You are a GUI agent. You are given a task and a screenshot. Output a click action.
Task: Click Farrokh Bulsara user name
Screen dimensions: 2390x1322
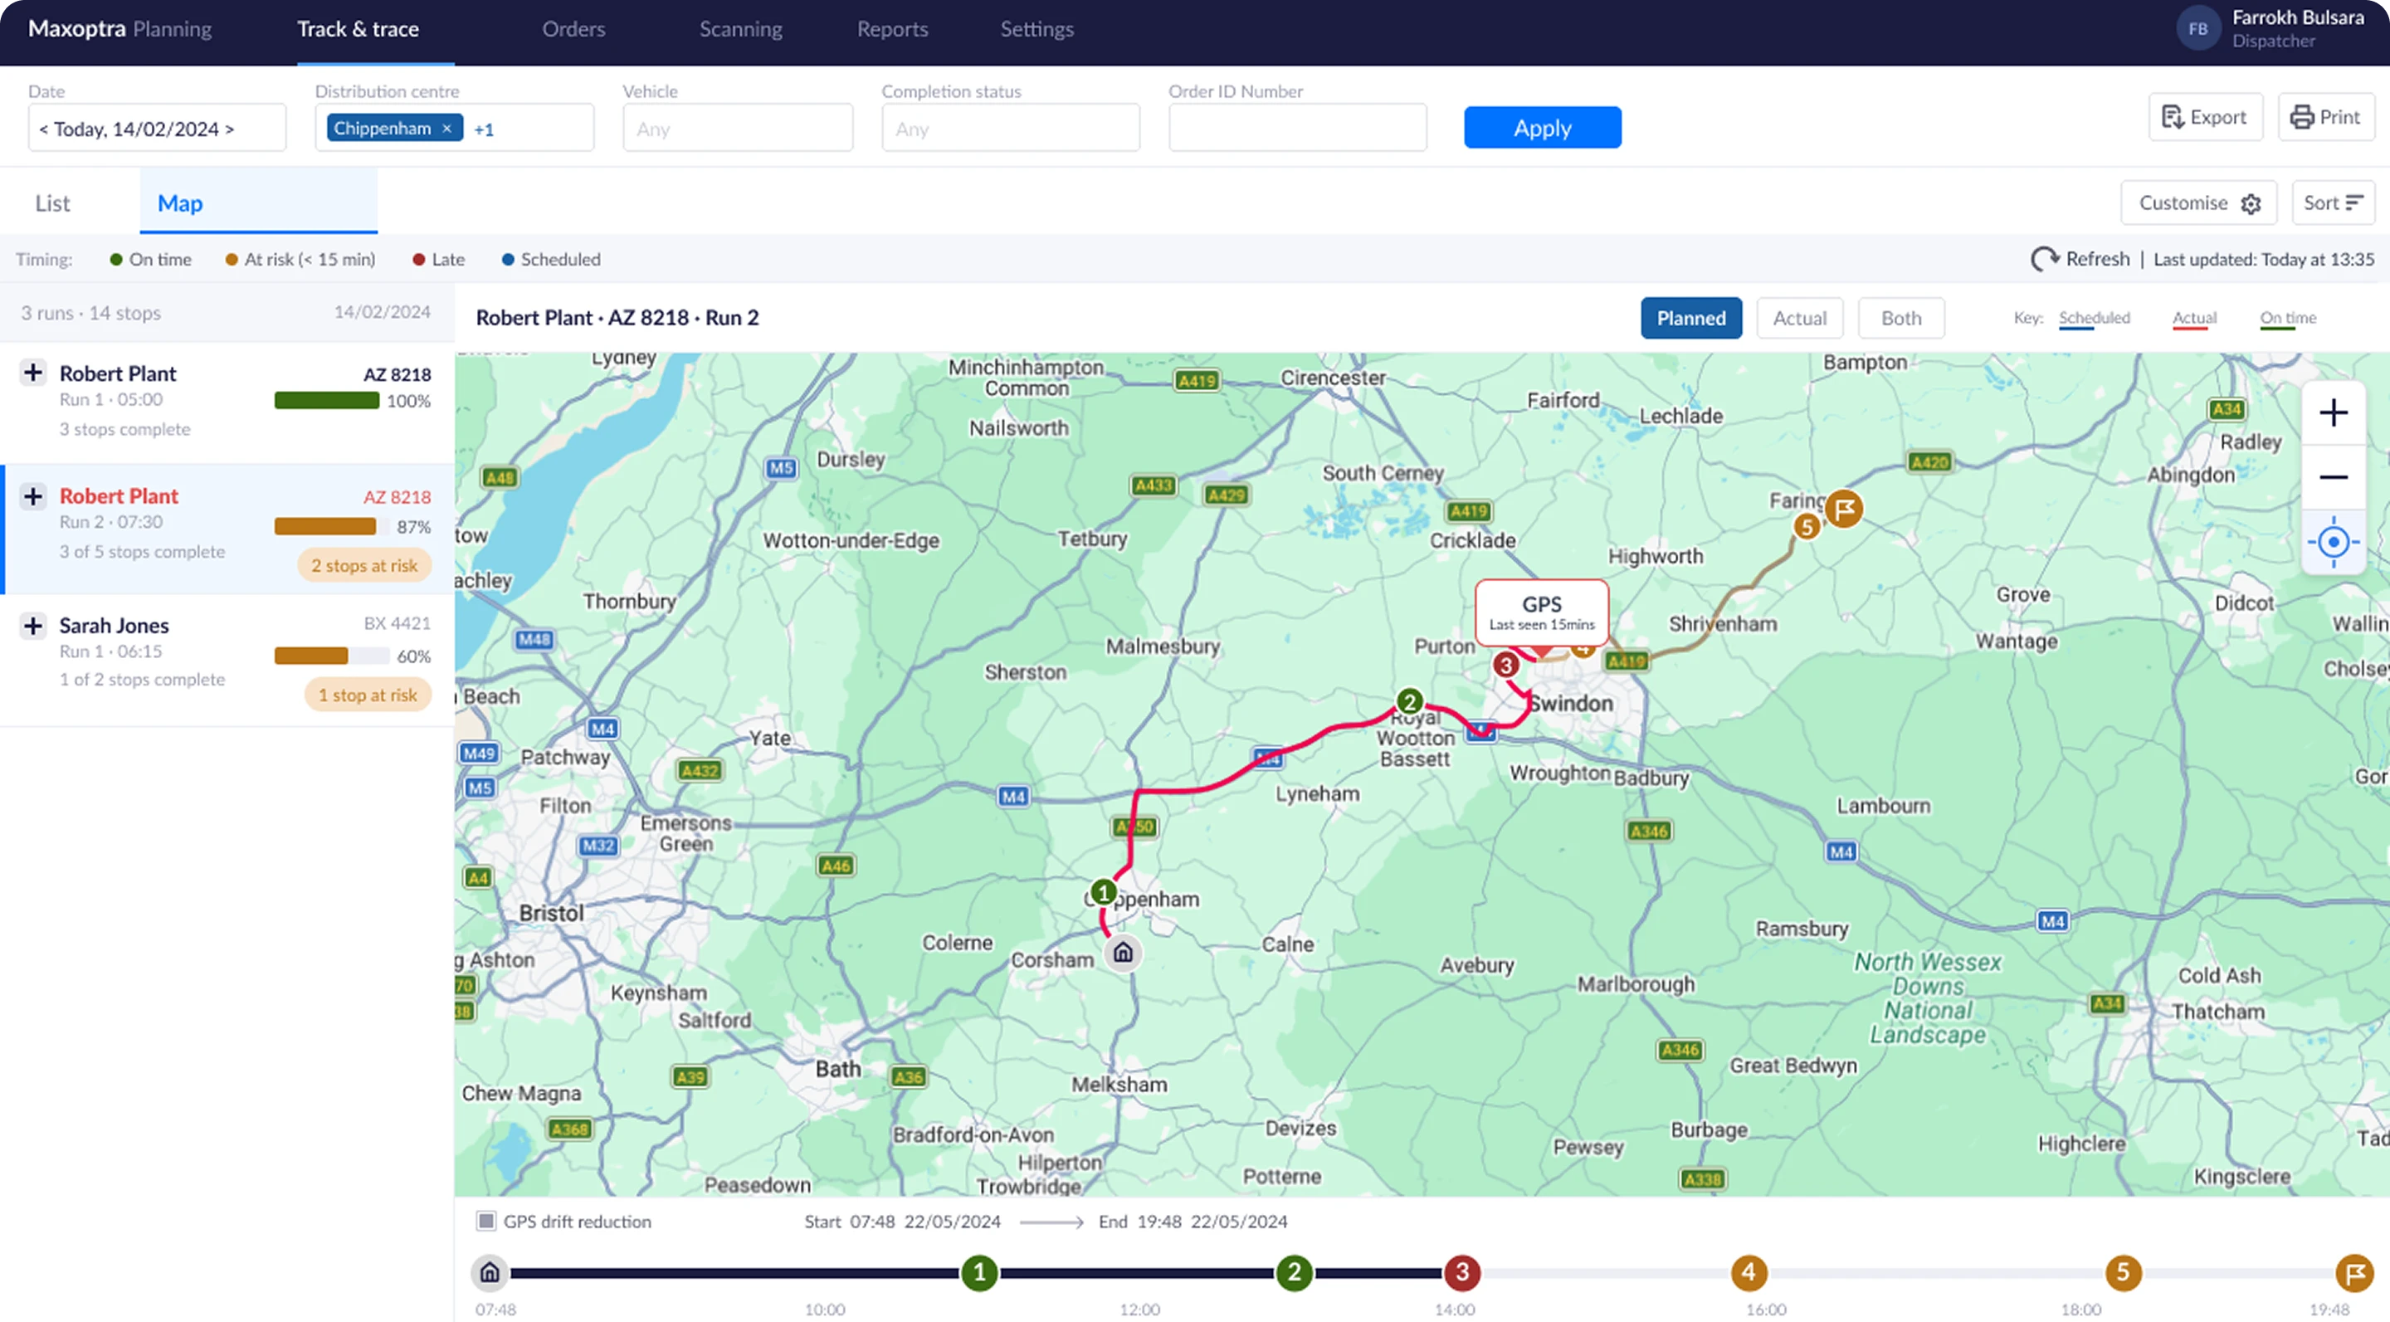[2297, 17]
